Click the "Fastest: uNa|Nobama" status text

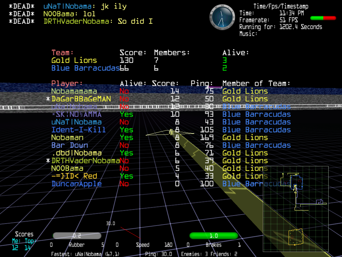click(85, 254)
